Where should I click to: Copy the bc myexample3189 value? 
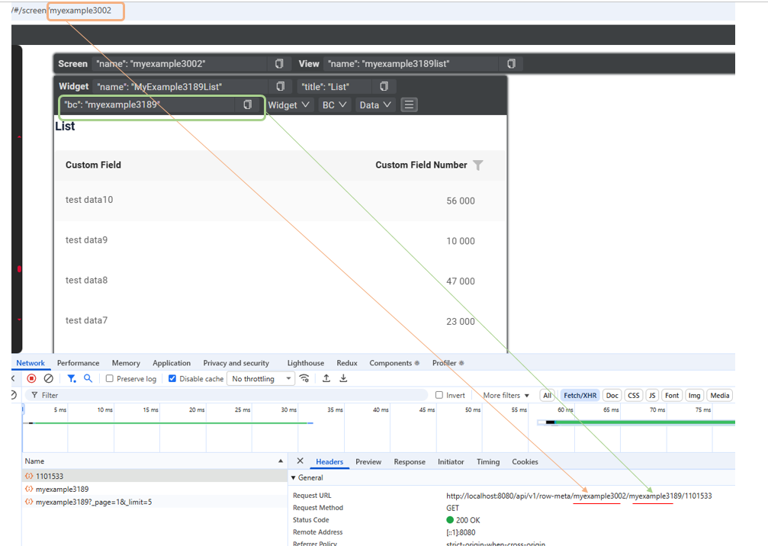coord(247,105)
